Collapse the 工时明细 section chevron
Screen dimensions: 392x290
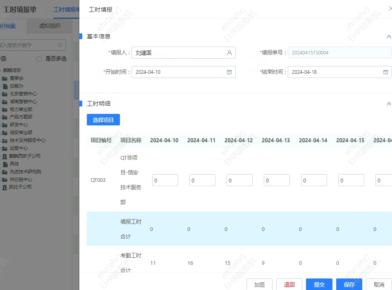[x=389, y=104]
